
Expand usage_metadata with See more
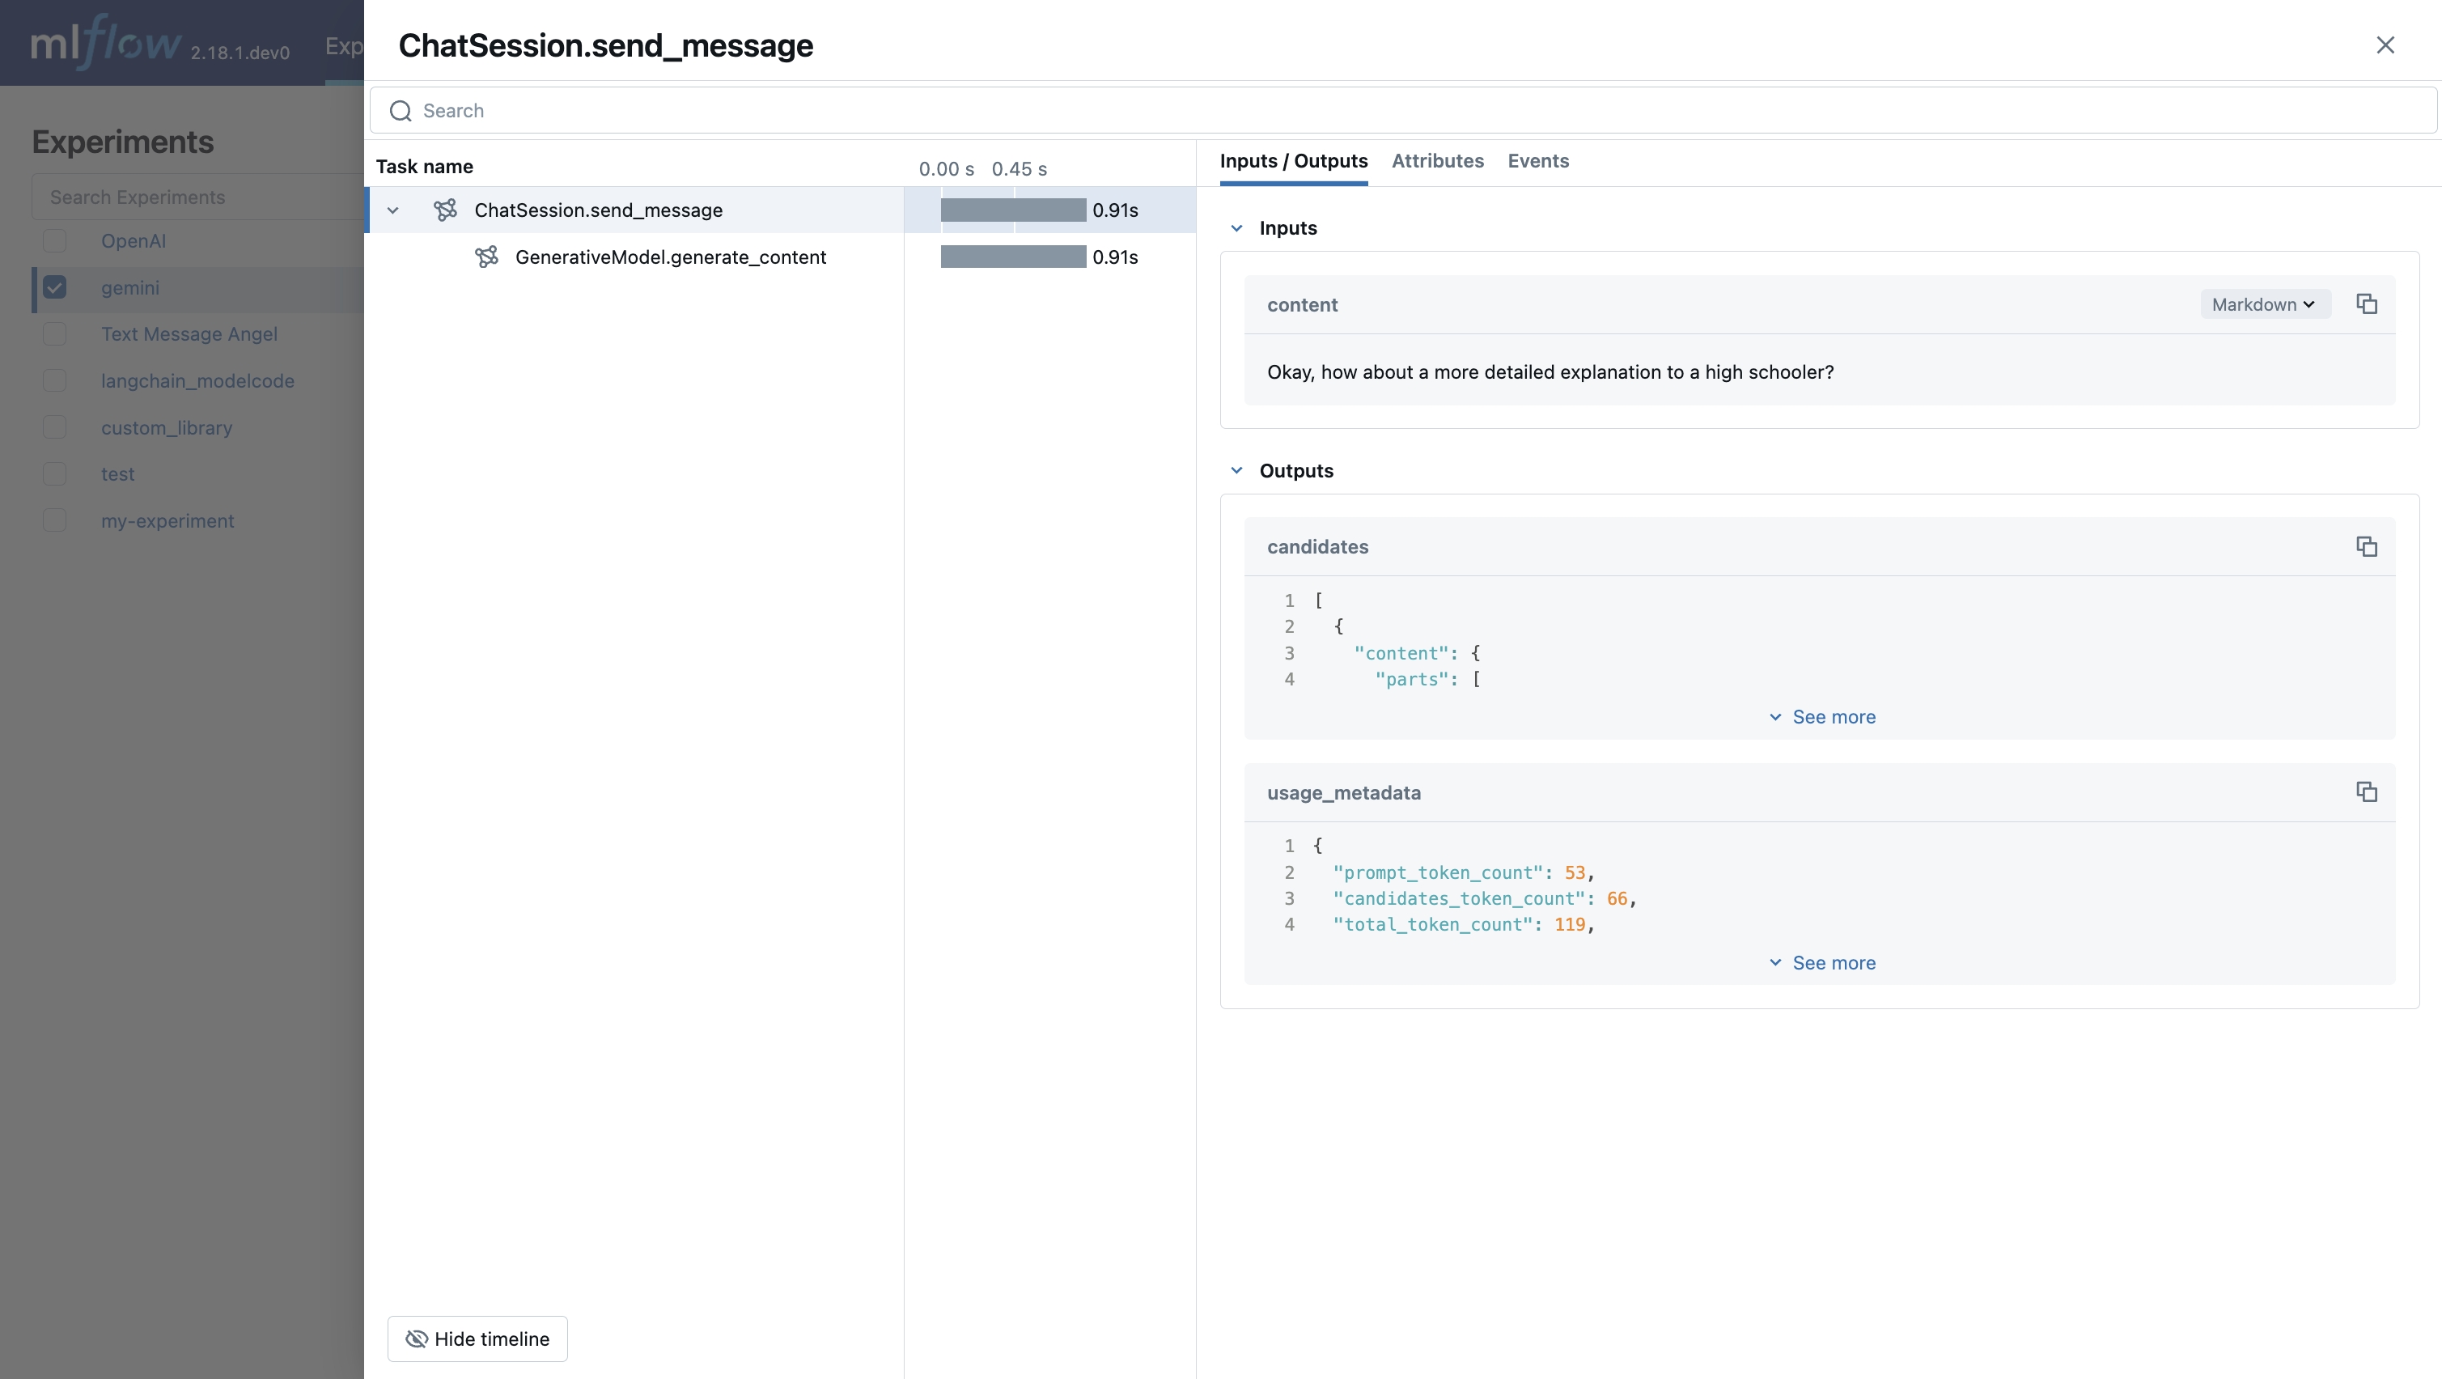tap(1822, 963)
